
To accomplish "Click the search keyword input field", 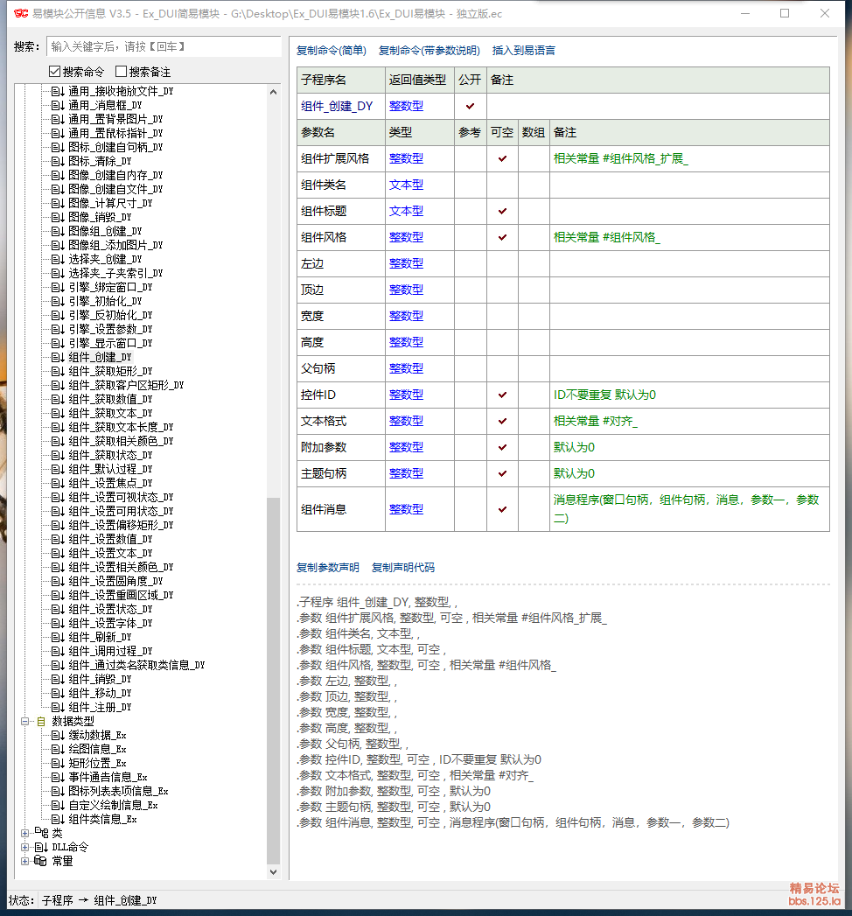I will 163,46.
